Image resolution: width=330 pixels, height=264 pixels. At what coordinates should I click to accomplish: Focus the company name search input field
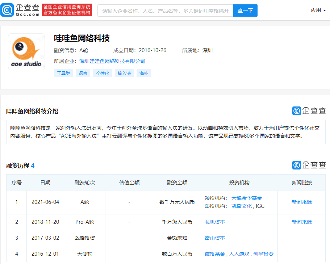[x=165, y=11]
